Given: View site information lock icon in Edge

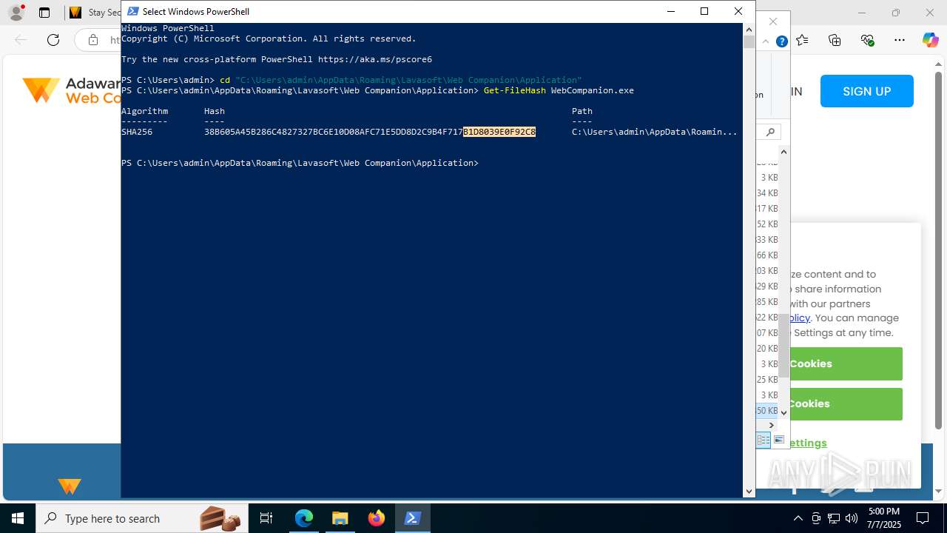Looking at the screenshot, I should (x=93, y=40).
